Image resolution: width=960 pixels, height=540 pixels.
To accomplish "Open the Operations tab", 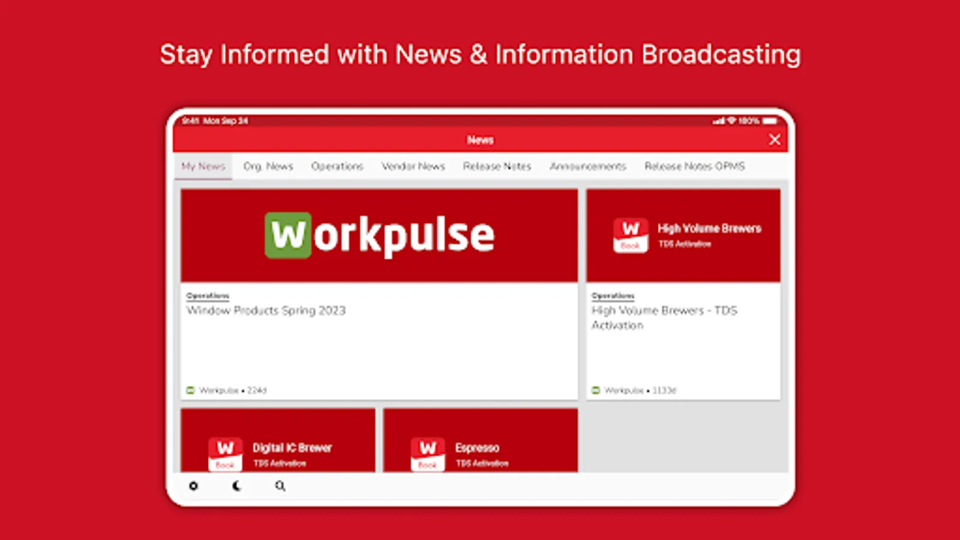I will coord(337,166).
